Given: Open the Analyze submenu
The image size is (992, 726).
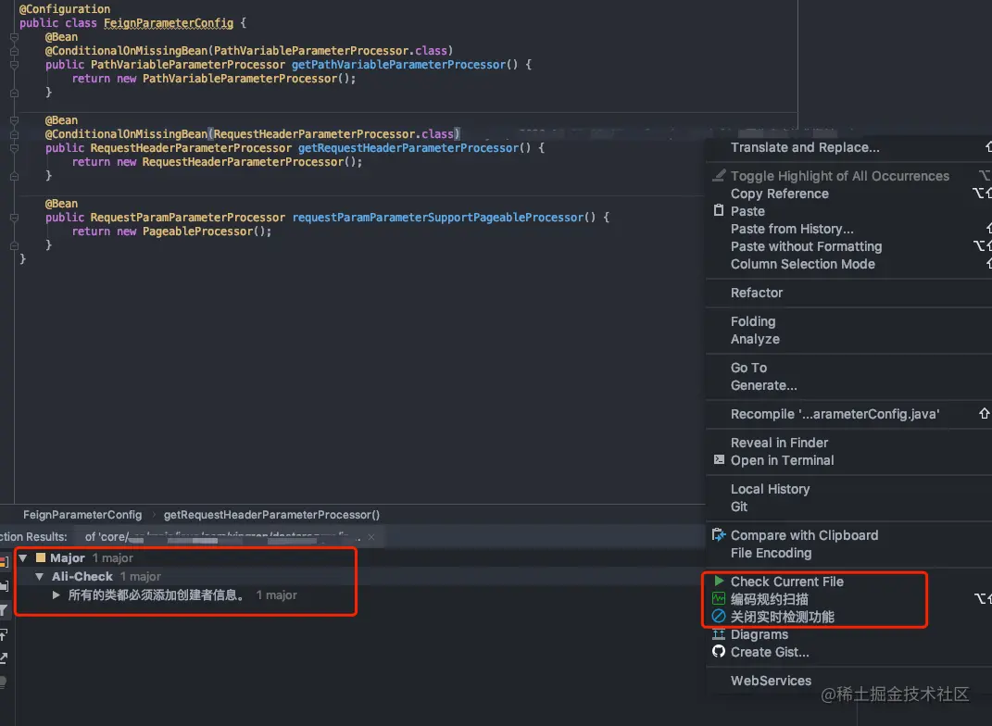Looking at the screenshot, I should point(755,339).
